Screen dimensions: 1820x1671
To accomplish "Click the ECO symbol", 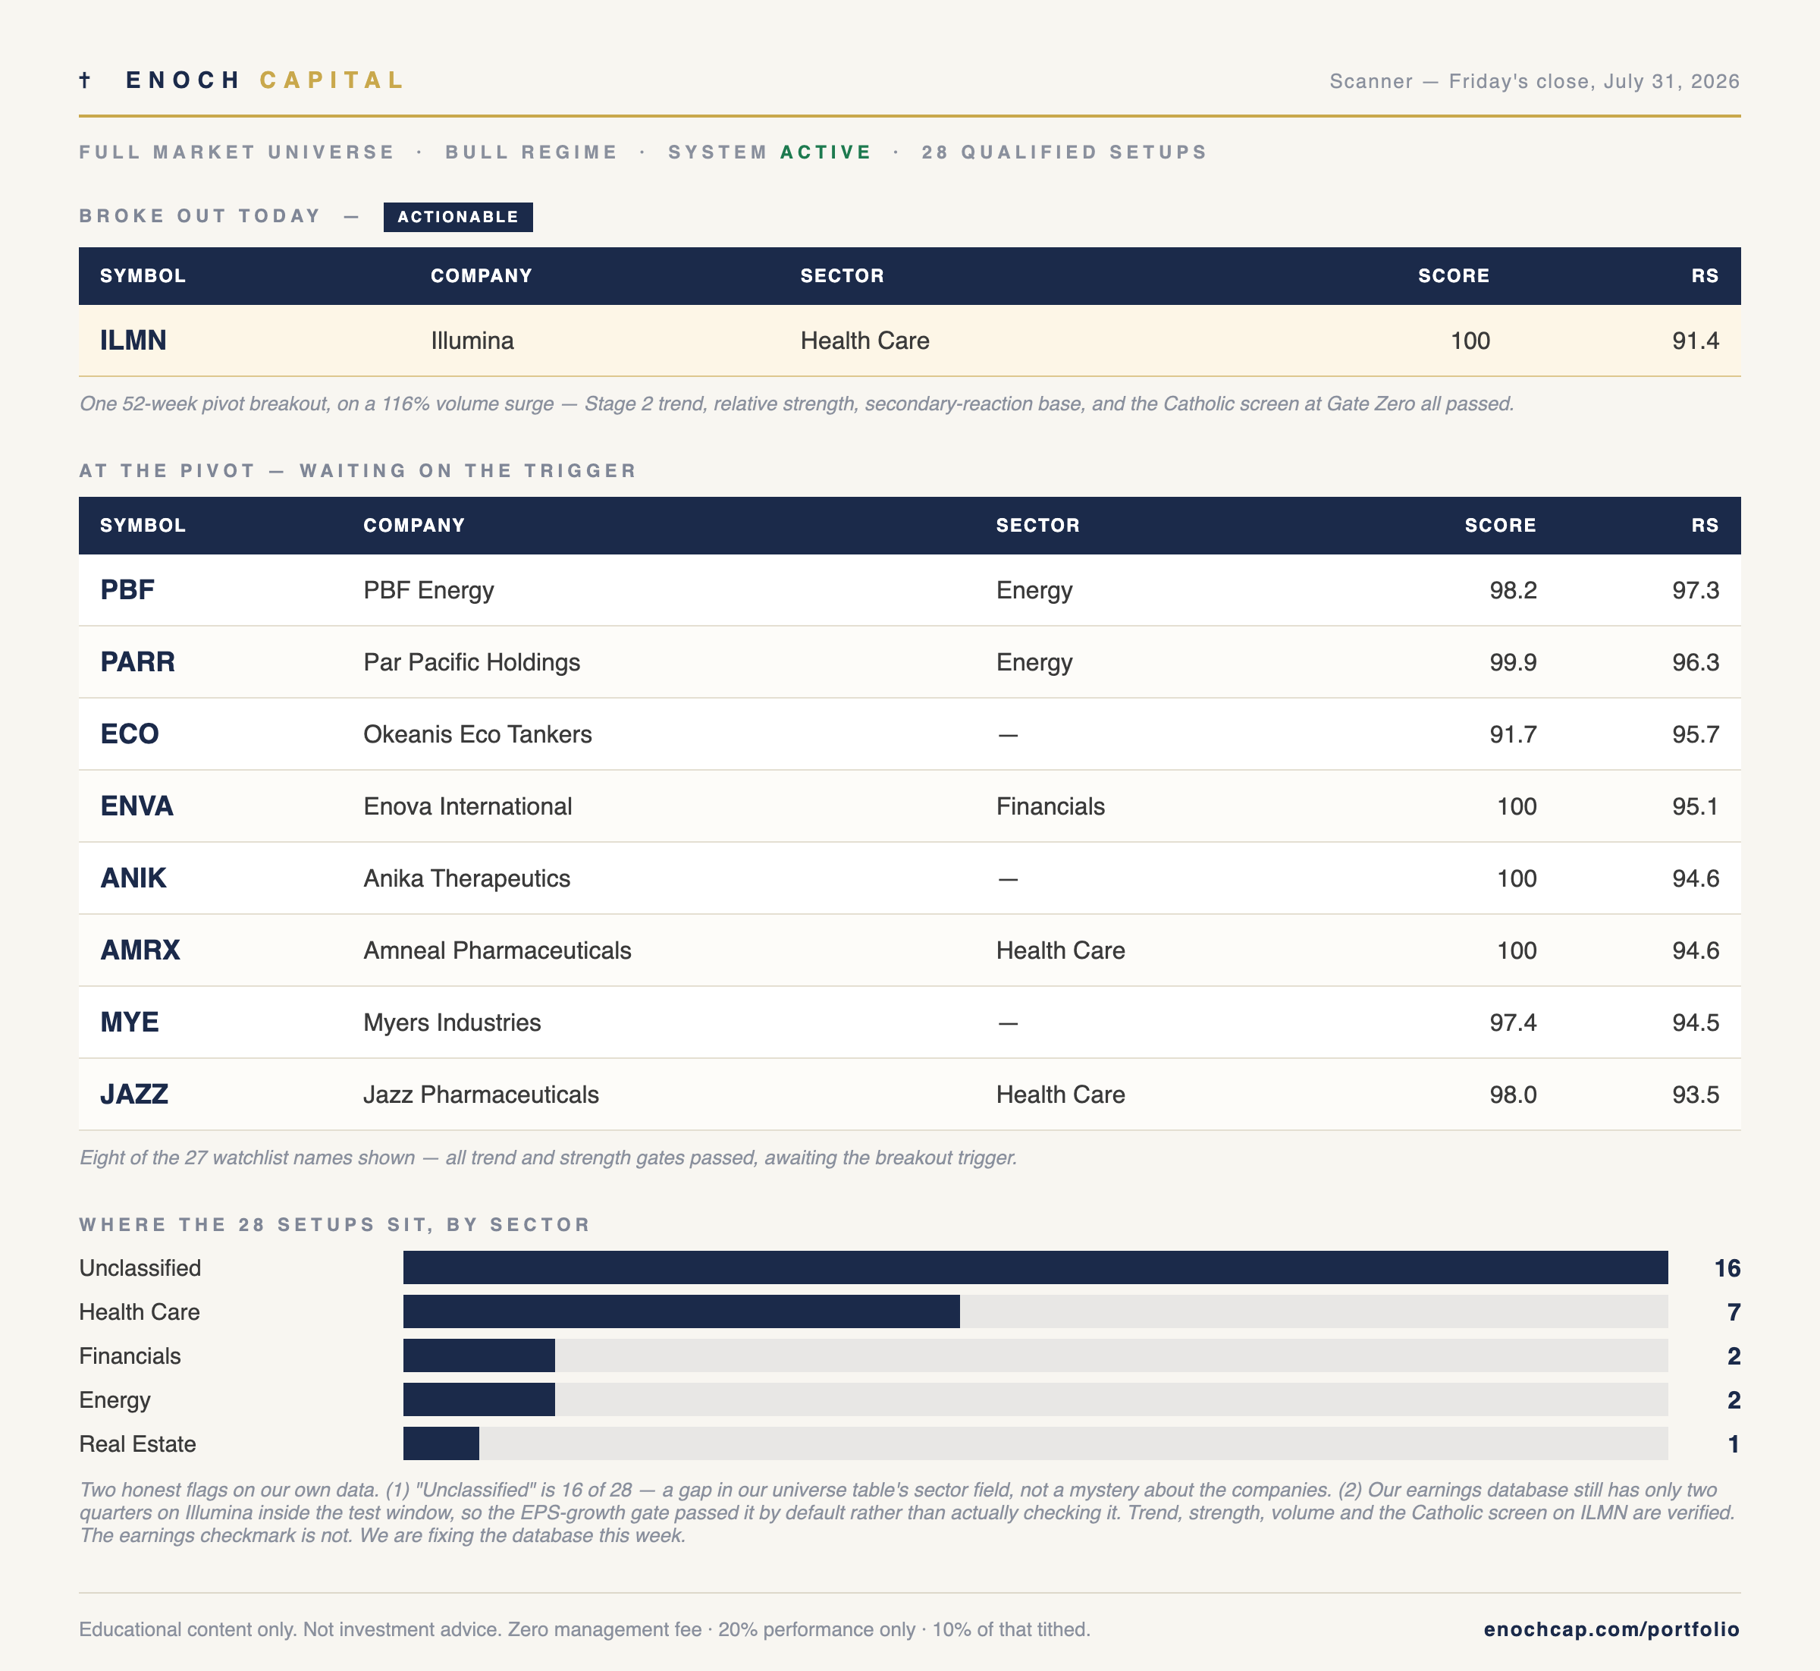I will 129,734.
